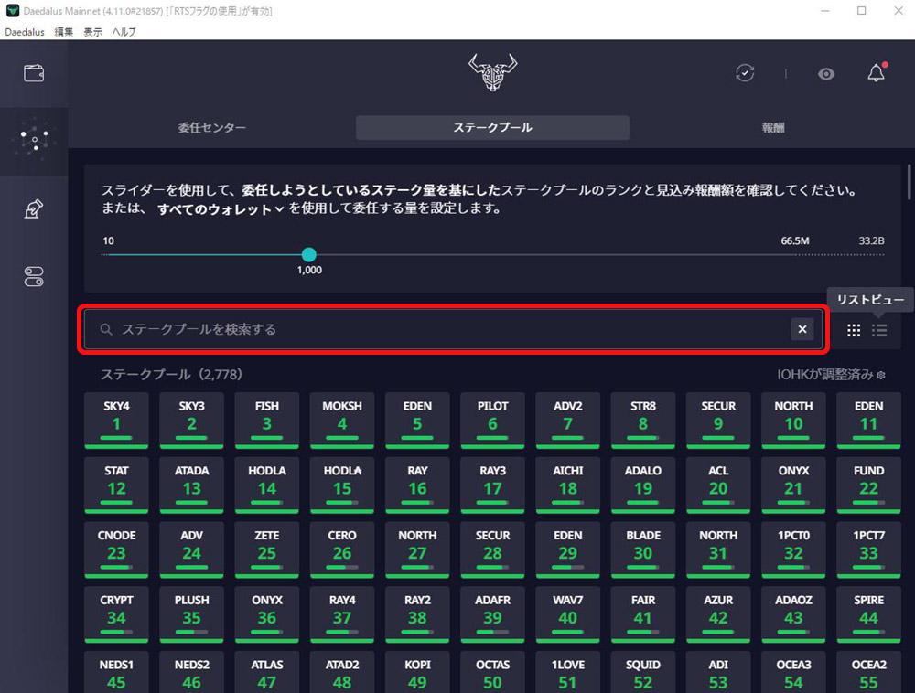Open the notification bell icon
Viewport: 915px width, 693px height.
[876, 73]
